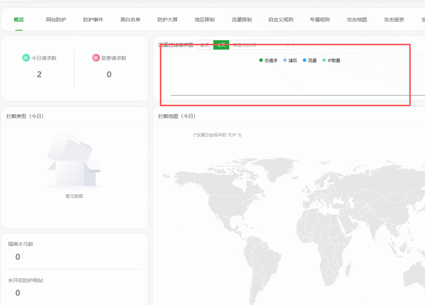This screenshot has width=425, height=305.
Task: Open the 流量限制 tab
Action: tap(242, 20)
